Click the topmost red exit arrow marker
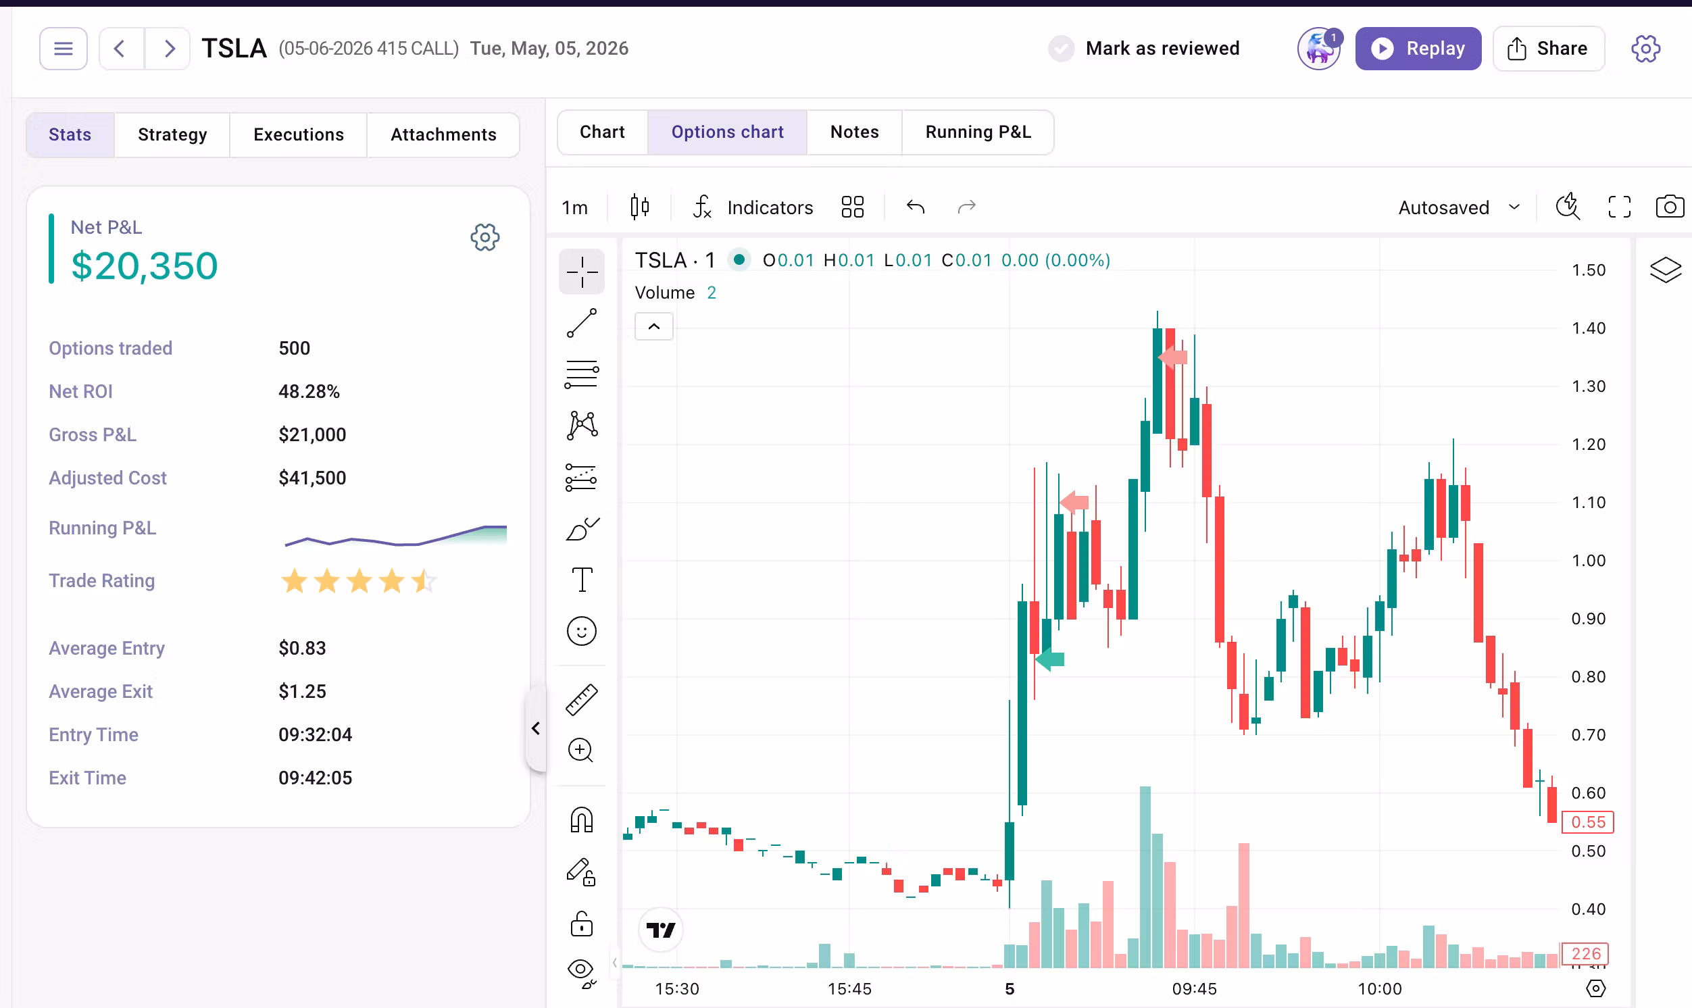Image resolution: width=1692 pixels, height=1008 pixels. click(1172, 357)
